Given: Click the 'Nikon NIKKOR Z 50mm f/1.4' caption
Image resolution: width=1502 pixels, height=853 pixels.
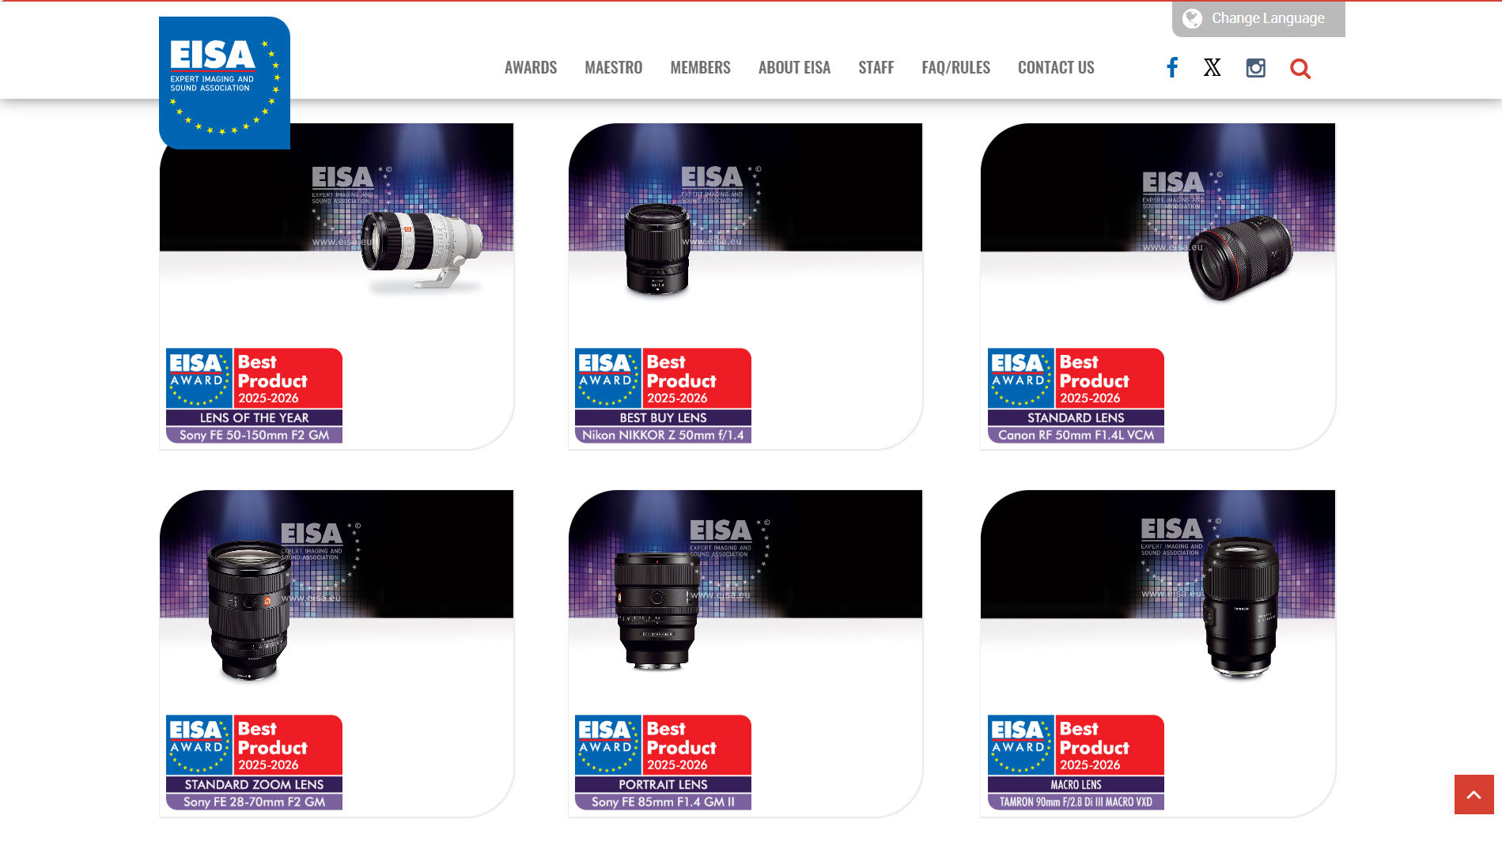Looking at the screenshot, I should (x=663, y=436).
